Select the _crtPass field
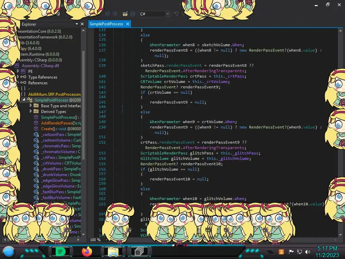Image resolution: width=345 pixels, height=259 pixels. 61,157
